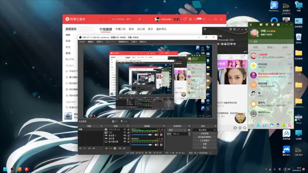Switch to 歌单 tab in NetEase Music
The width and height of the screenshot is (308, 173).
(x=131, y=29)
